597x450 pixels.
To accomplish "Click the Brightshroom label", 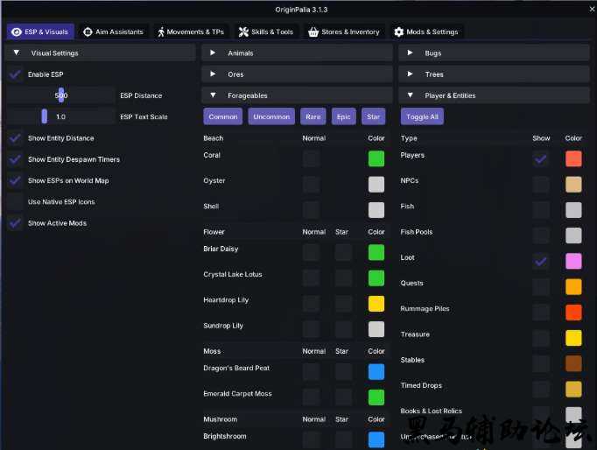I will (x=225, y=436).
